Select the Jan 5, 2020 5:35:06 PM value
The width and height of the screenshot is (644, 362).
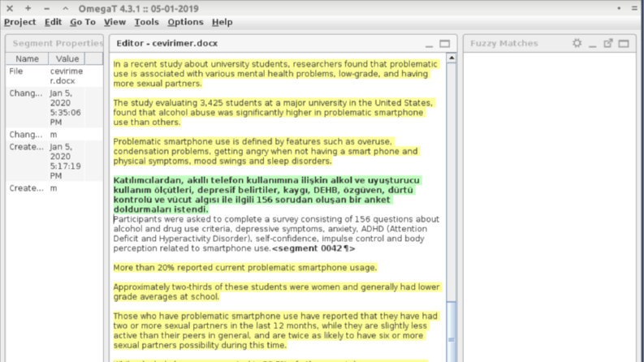67,107
